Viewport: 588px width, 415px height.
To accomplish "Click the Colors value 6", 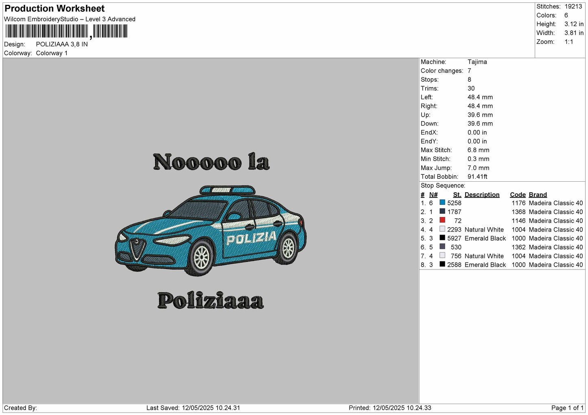I will (566, 15).
